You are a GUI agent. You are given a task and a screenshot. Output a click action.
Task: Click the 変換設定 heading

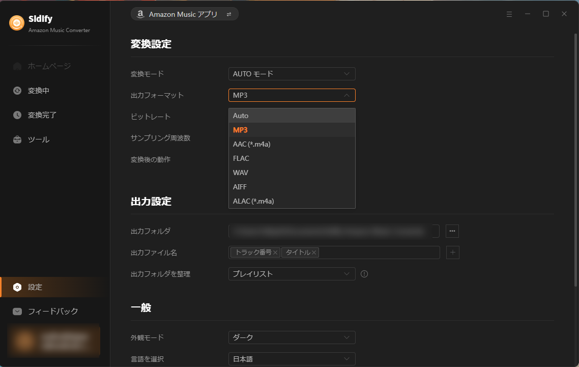tap(151, 44)
